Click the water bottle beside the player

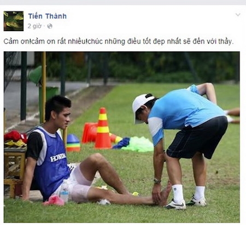pyautogui.click(x=65, y=191)
